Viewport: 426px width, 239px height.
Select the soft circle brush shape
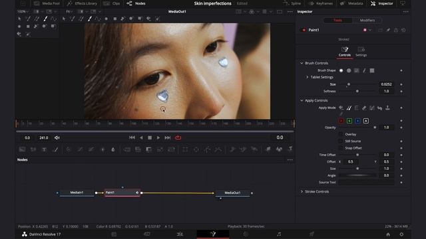[341, 71]
